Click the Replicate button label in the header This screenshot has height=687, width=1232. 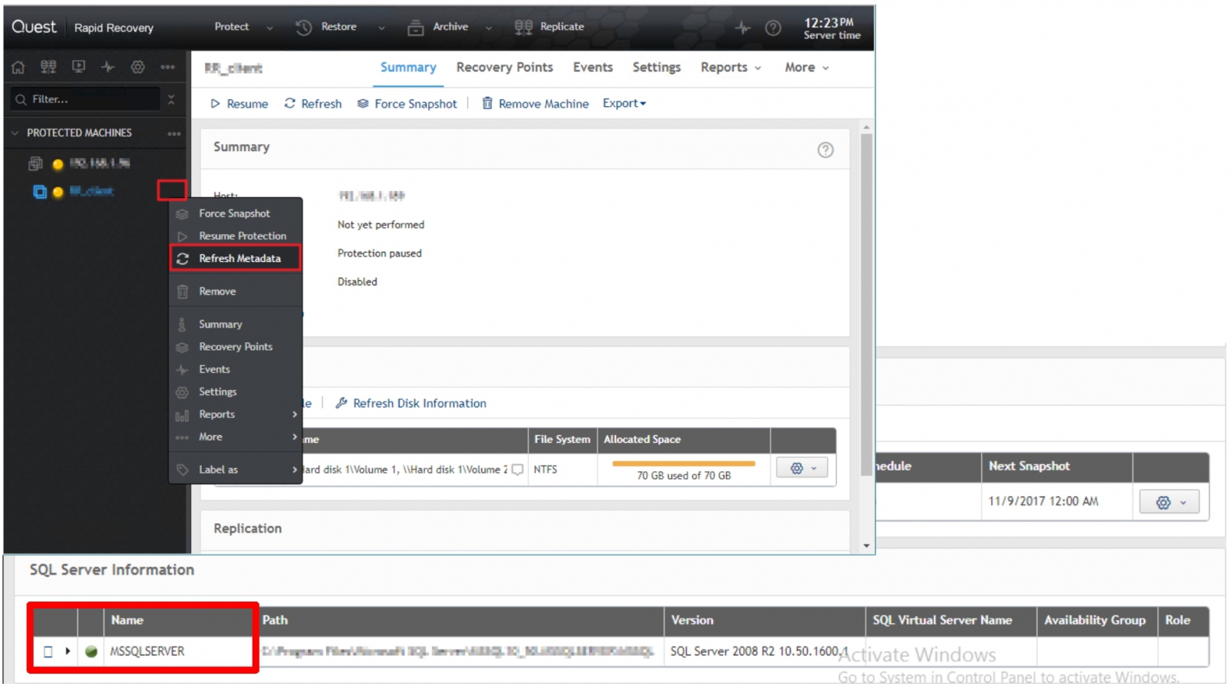[562, 27]
